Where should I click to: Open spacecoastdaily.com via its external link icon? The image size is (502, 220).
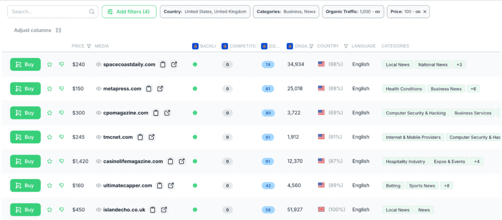click(x=174, y=64)
